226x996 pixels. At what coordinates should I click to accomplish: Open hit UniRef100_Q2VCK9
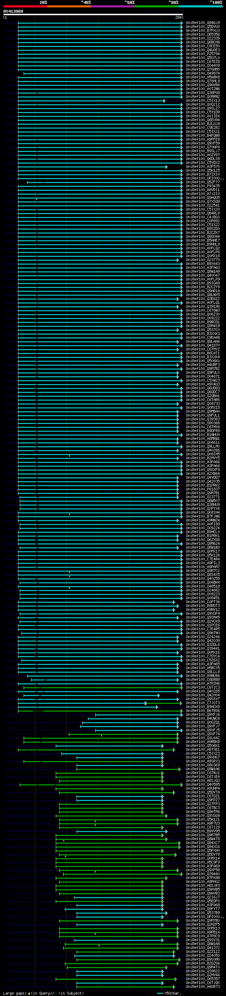(x=203, y=621)
